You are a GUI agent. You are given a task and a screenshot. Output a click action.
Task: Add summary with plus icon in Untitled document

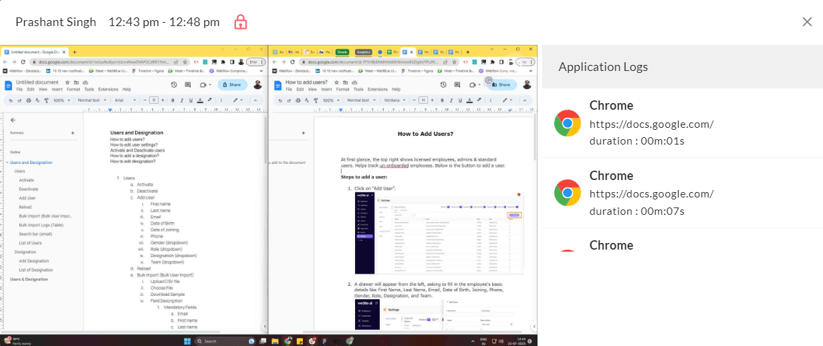(x=73, y=133)
